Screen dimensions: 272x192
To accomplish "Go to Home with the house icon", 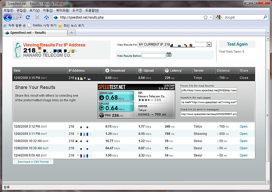I will (46, 17).
